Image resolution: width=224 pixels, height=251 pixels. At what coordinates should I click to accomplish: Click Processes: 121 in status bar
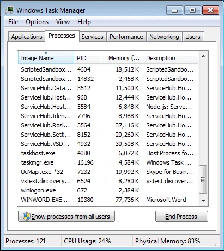point(26,241)
